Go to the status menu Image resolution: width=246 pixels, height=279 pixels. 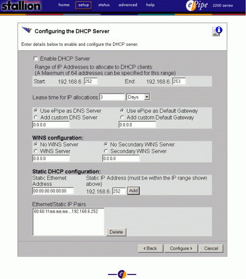tap(104, 5)
